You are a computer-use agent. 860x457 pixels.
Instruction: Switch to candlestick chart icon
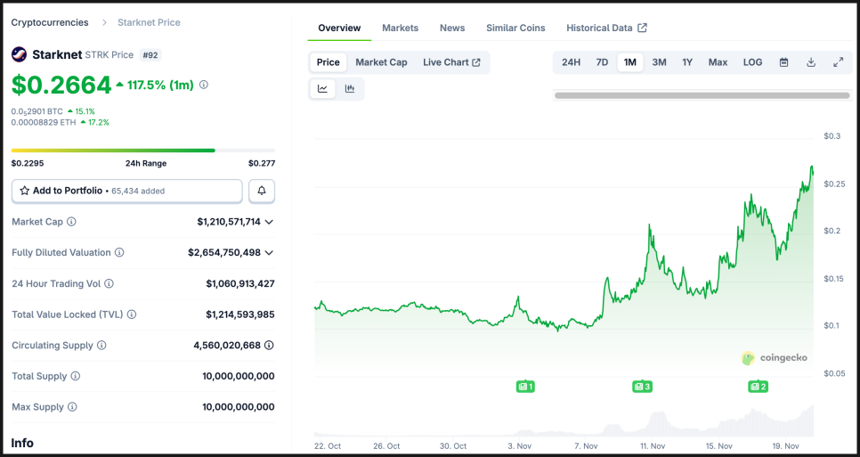(x=350, y=88)
